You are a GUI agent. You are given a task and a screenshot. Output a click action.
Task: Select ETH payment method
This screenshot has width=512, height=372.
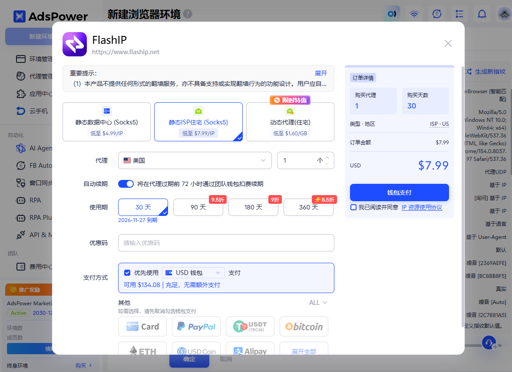142,349
